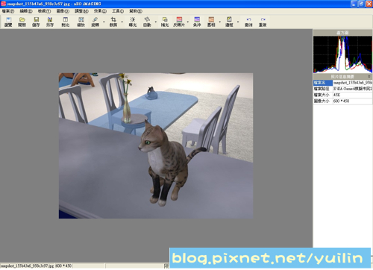Select the 縮放 resize tool

[81, 22]
